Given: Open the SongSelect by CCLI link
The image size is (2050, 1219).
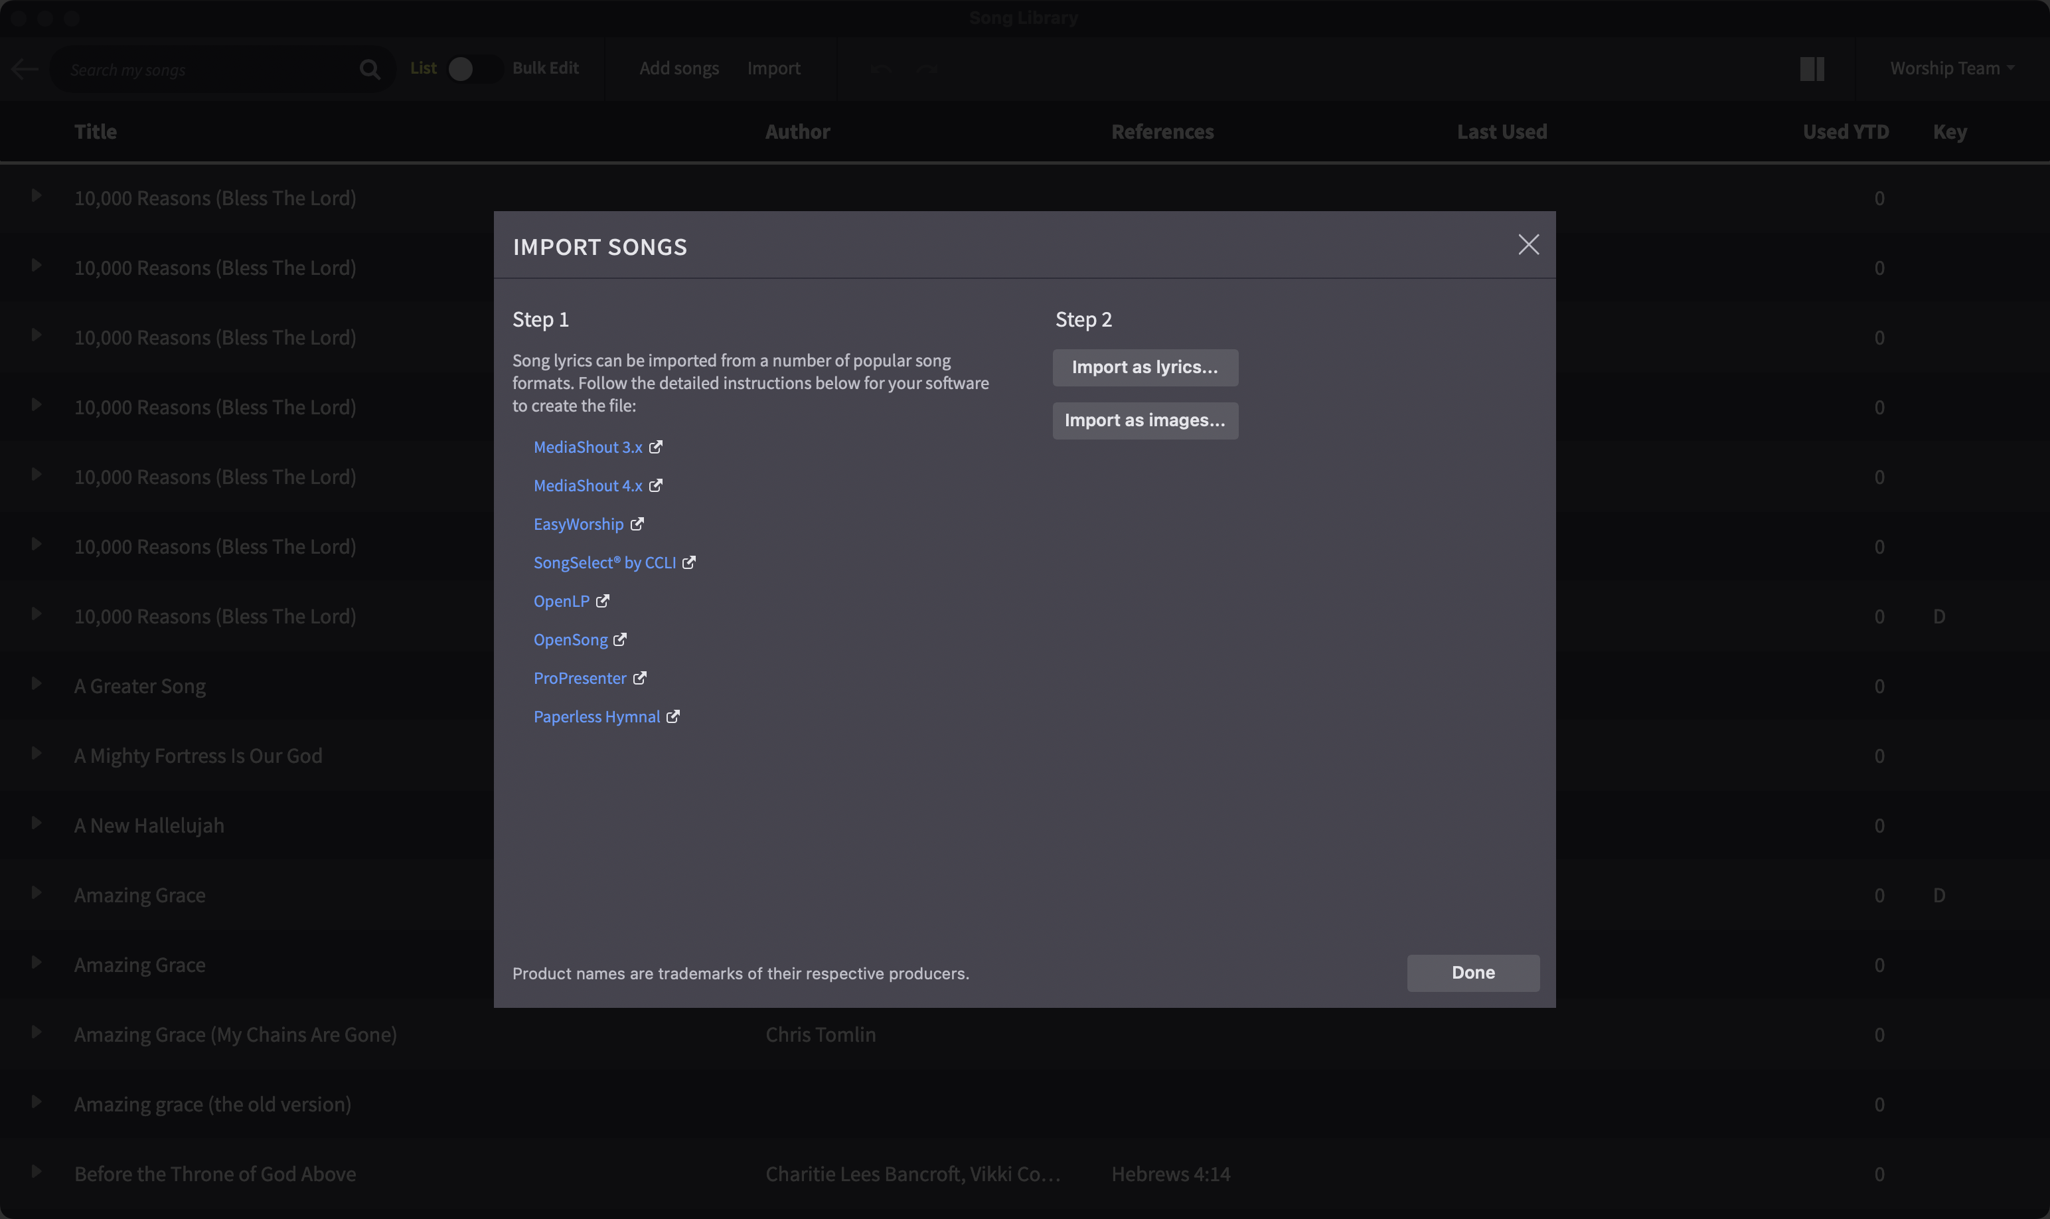Looking at the screenshot, I should [605, 562].
